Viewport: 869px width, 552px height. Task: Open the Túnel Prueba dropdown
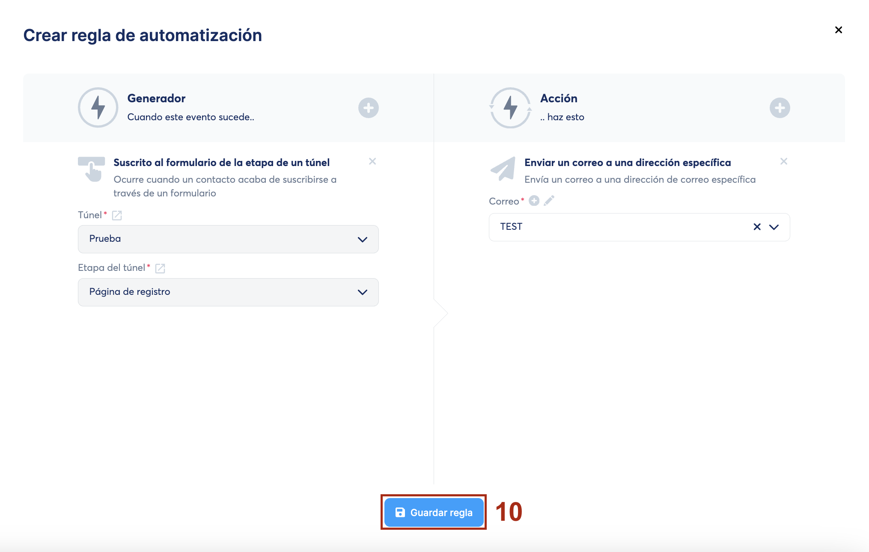tap(228, 239)
